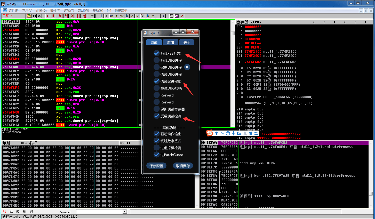Open windows list with 'w' button
The width and height of the screenshot is (375, 219).
pos(122,16)
